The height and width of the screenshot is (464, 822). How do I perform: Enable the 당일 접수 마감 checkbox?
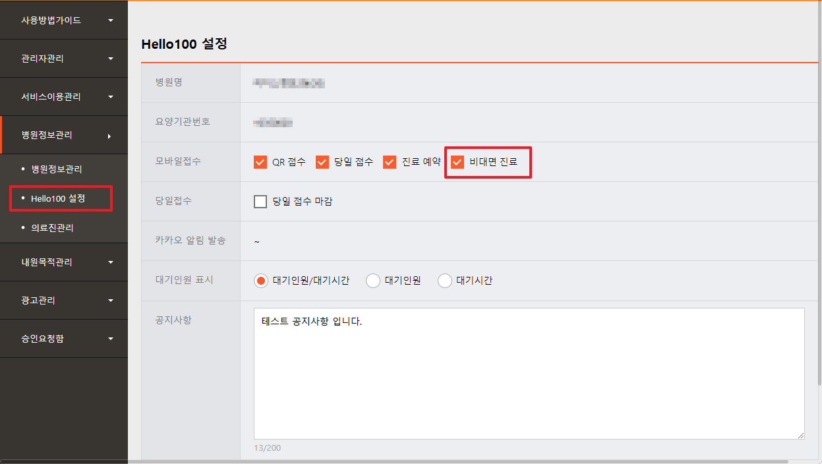[x=260, y=202]
